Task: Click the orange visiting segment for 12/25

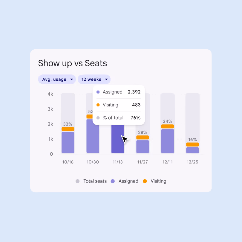Action: click(x=192, y=145)
